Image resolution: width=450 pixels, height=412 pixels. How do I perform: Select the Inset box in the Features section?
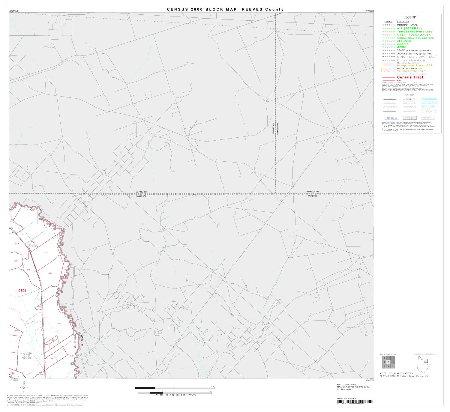point(409,118)
